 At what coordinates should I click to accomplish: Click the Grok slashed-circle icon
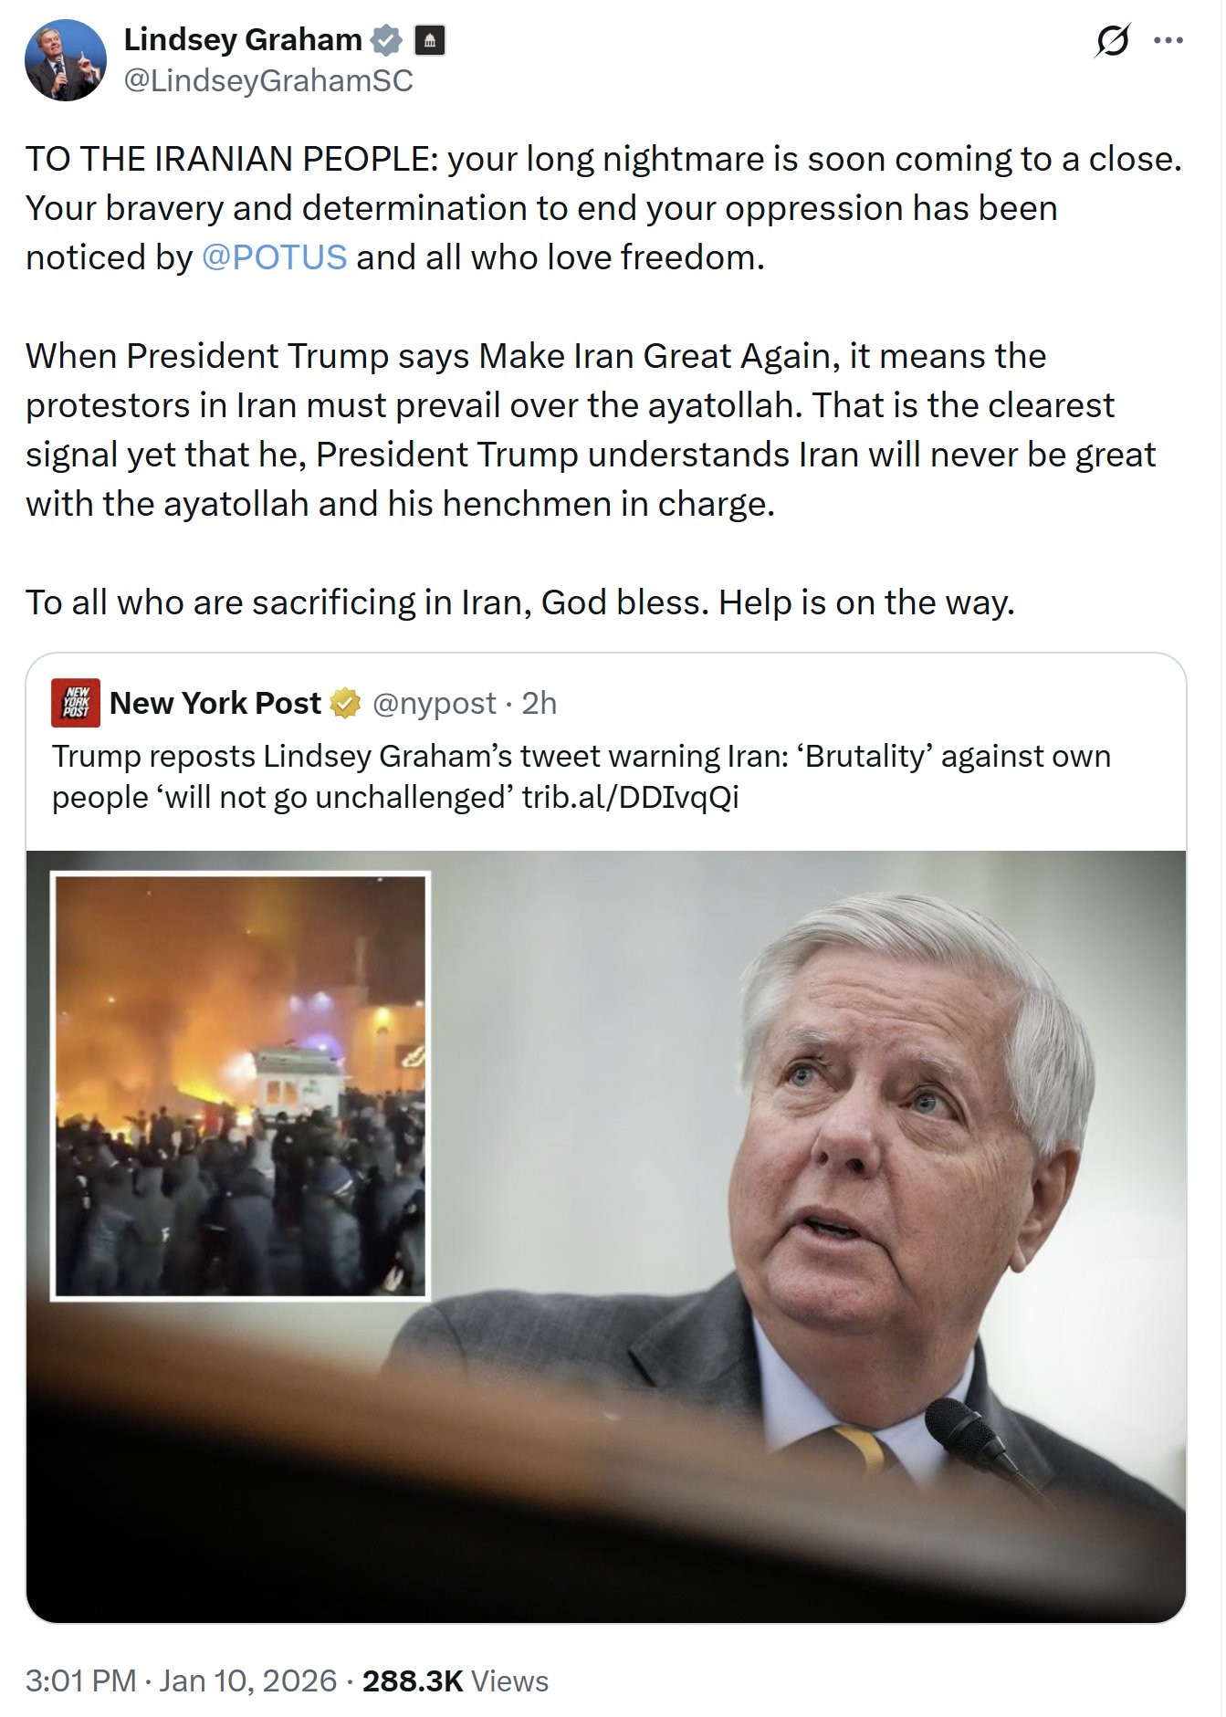(1112, 41)
